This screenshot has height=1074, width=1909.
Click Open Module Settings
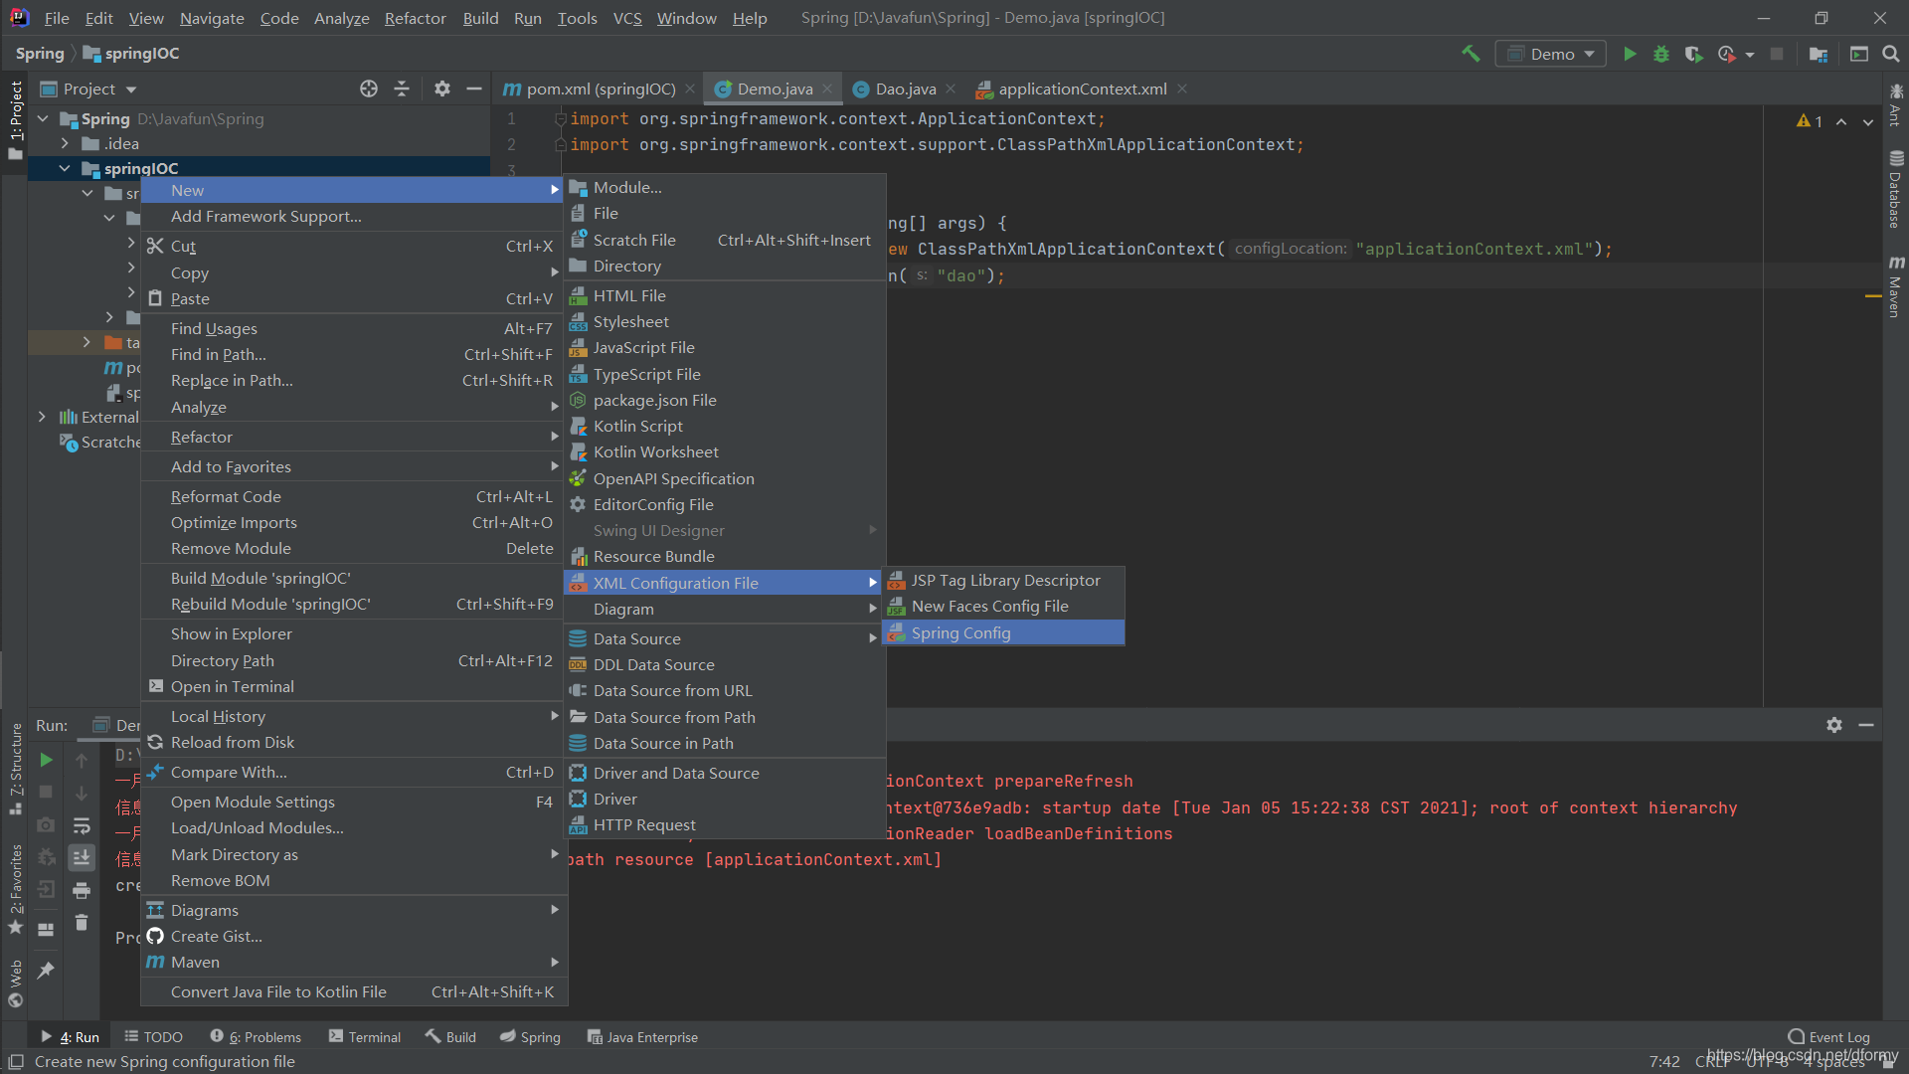[353, 802]
